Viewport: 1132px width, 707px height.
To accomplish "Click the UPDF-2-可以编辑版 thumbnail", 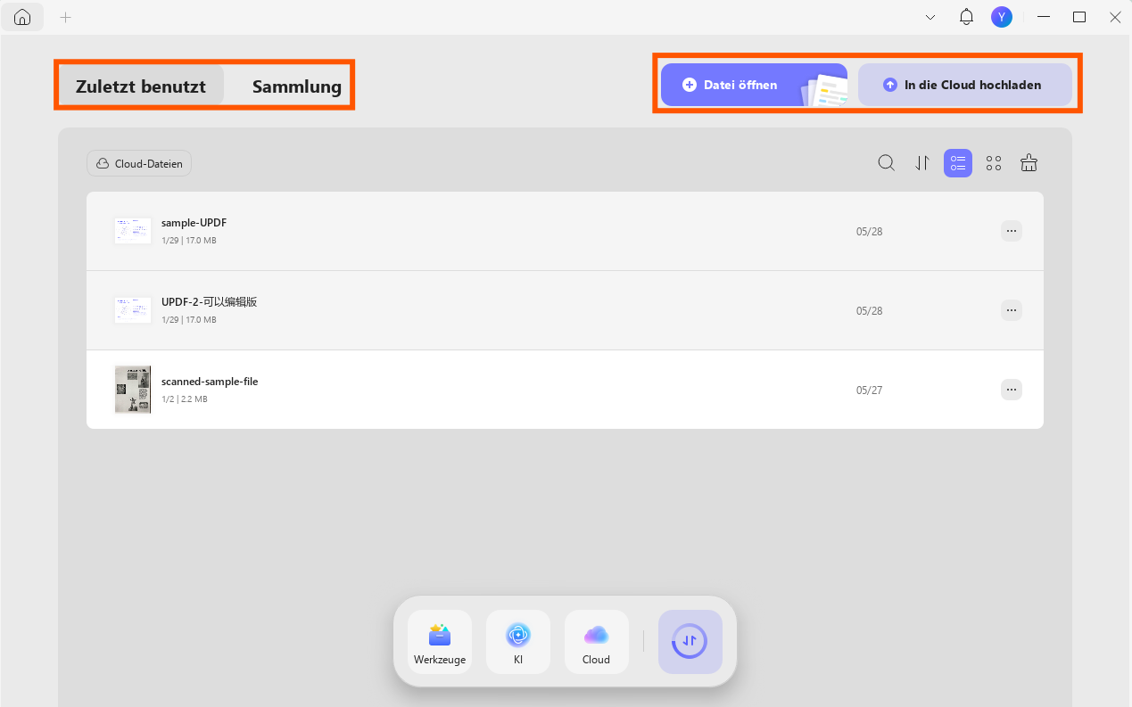I will [133, 310].
